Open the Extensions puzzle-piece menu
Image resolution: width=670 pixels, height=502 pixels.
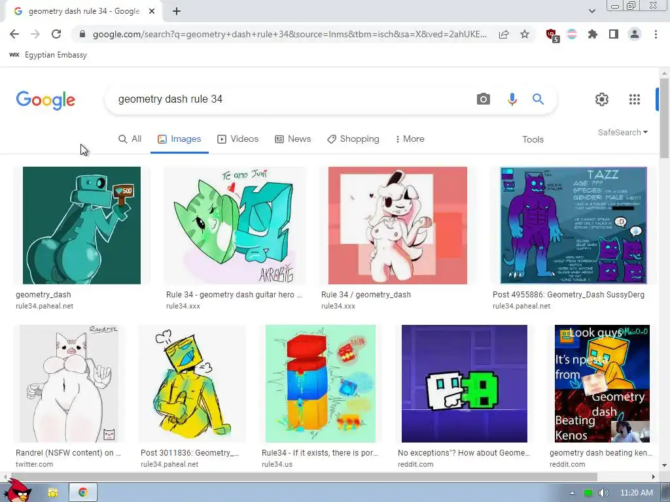pos(593,34)
